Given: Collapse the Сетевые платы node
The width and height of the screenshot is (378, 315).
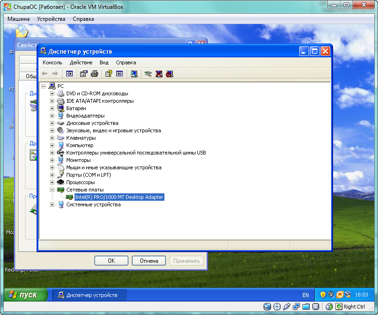Looking at the screenshot, I should coord(52,190).
